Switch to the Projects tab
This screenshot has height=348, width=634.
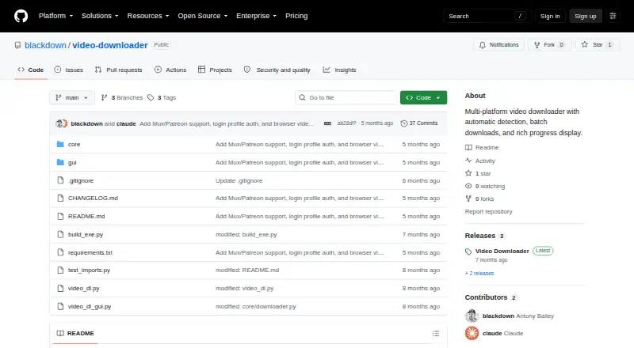click(215, 70)
